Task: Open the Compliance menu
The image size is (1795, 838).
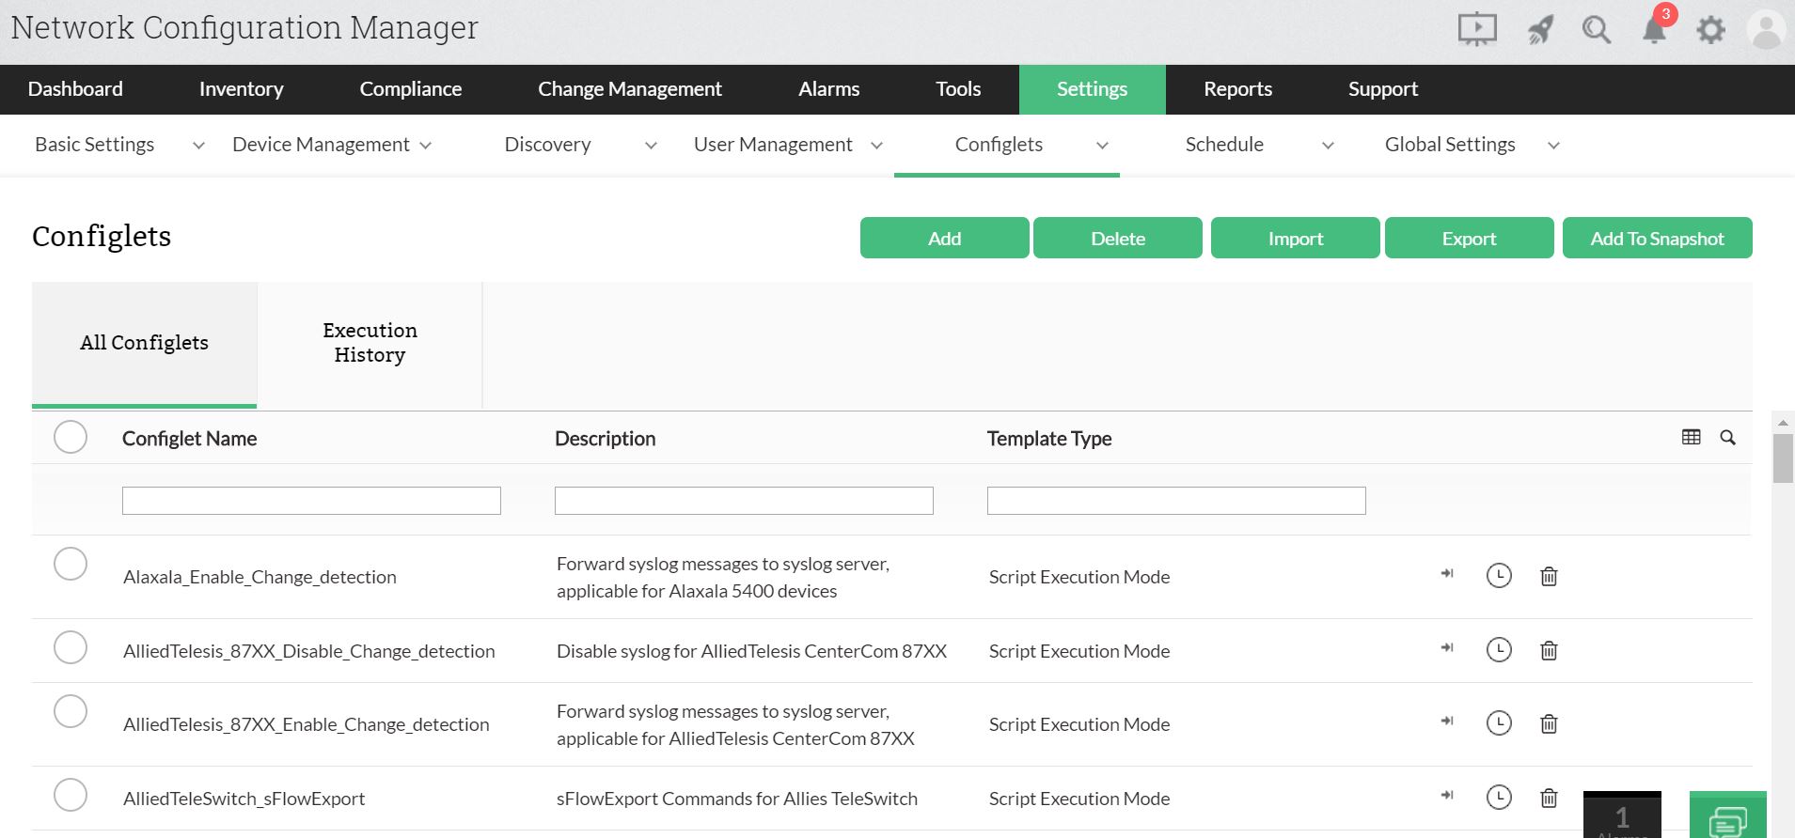Action: (410, 89)
